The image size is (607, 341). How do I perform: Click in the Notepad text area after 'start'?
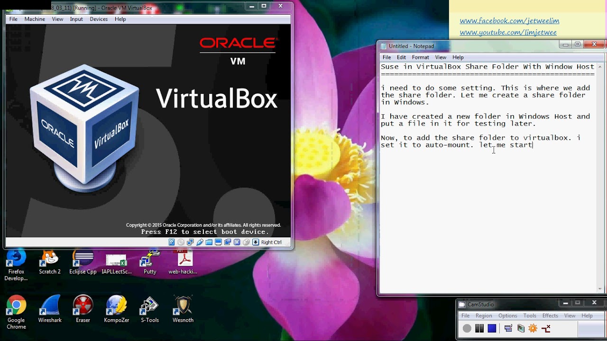pos(533,145)
